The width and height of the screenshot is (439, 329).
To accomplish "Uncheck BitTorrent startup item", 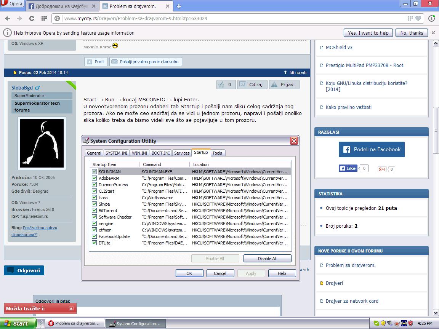I will click(95, 210).
